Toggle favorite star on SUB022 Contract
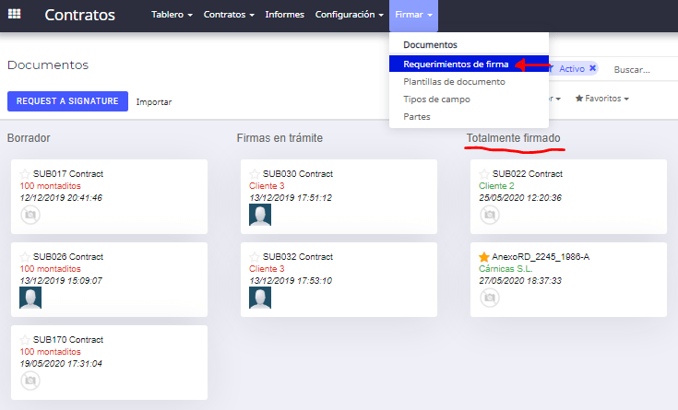Screen dimensions: 678x410 point(484,174)
